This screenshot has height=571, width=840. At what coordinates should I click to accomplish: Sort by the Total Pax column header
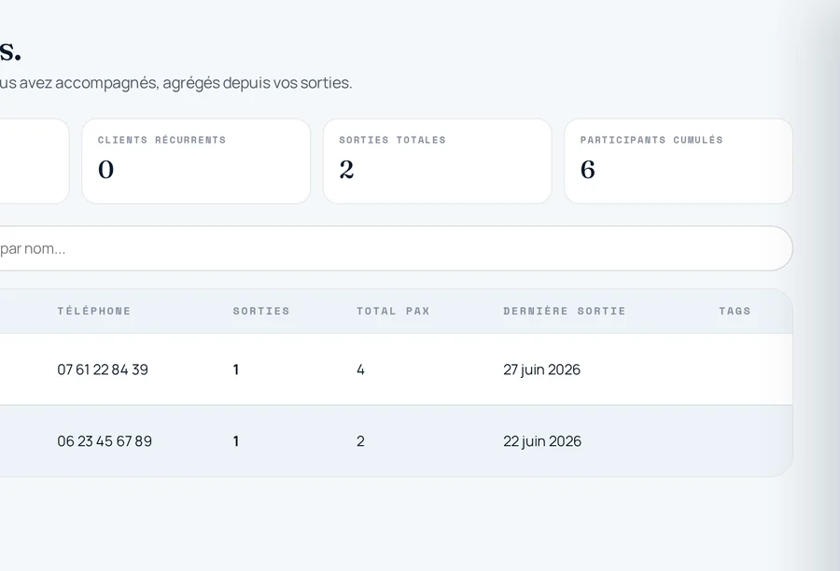click(x=393, y=311)
